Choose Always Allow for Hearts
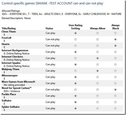The width and height of the screenshot is (126, 115). point(98,46)
